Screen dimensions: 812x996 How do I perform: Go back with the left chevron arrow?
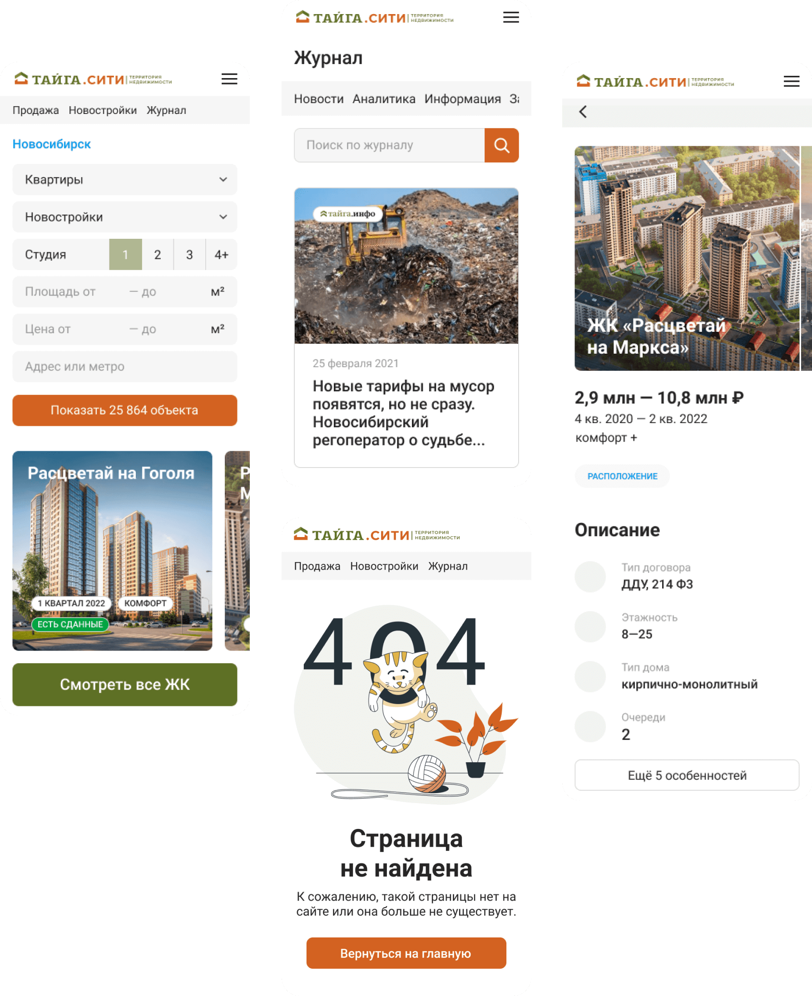[x=583, y=112]
